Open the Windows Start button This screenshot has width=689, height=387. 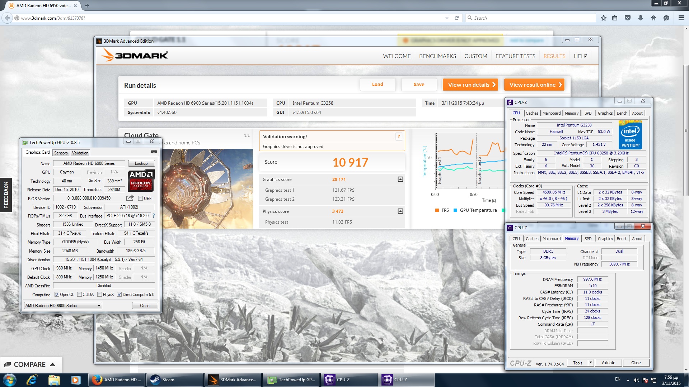click(x=10, y=380)
